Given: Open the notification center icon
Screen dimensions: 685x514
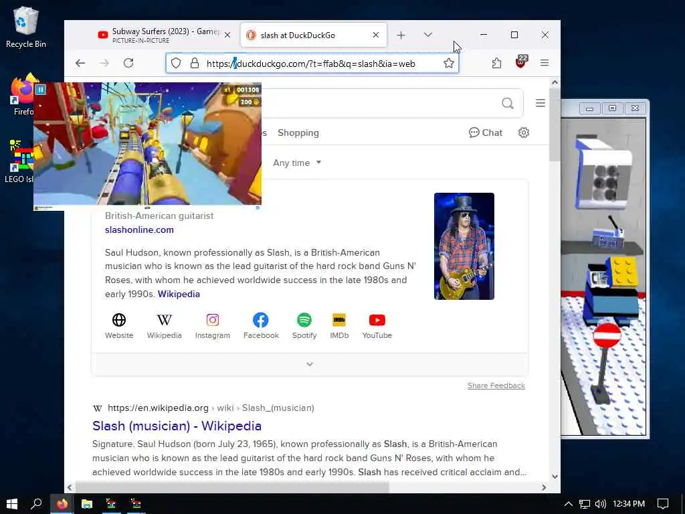Looking at the screenshot, I should point(663,504).
